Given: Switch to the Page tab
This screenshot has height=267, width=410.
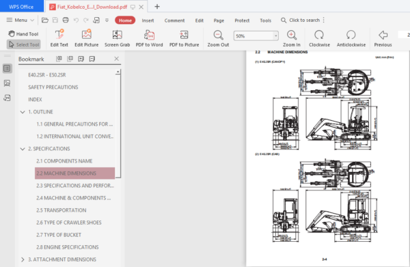Looking at the screenshot, I should tap(219, 20).
